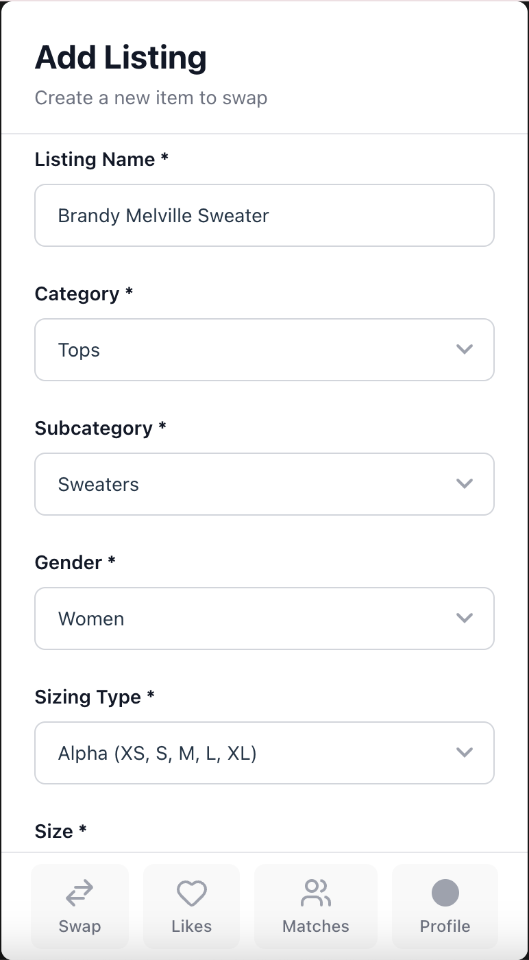This screenshot has width=529, height=960.
Task: Click the chevron arrow in Subcategory field
Action: [465, 484]
